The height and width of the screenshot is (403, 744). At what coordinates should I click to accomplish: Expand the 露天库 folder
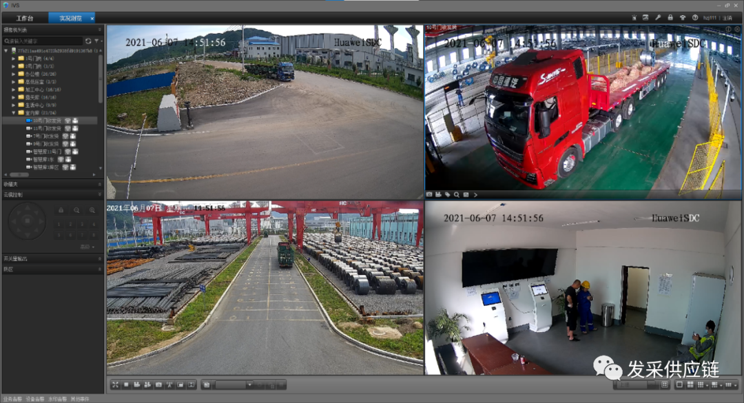point(14,97)
